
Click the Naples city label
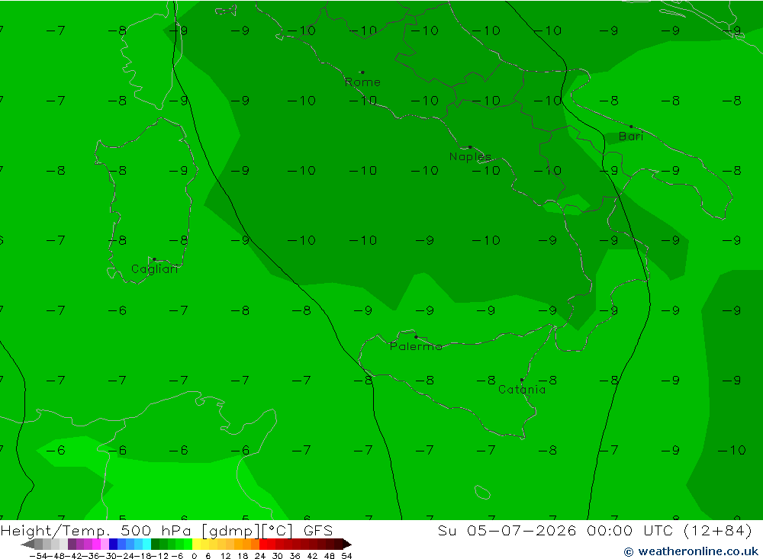(x=470, y=156)
